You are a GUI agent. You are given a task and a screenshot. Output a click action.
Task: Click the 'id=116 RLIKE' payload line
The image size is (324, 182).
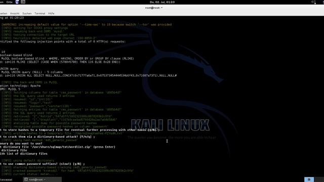click(60, 62)
